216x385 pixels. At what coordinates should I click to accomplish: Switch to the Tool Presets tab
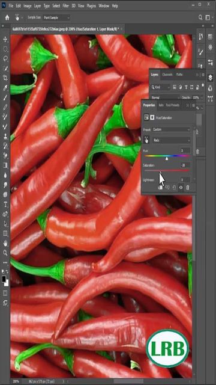pyautogui.click(x=173, y=105)
